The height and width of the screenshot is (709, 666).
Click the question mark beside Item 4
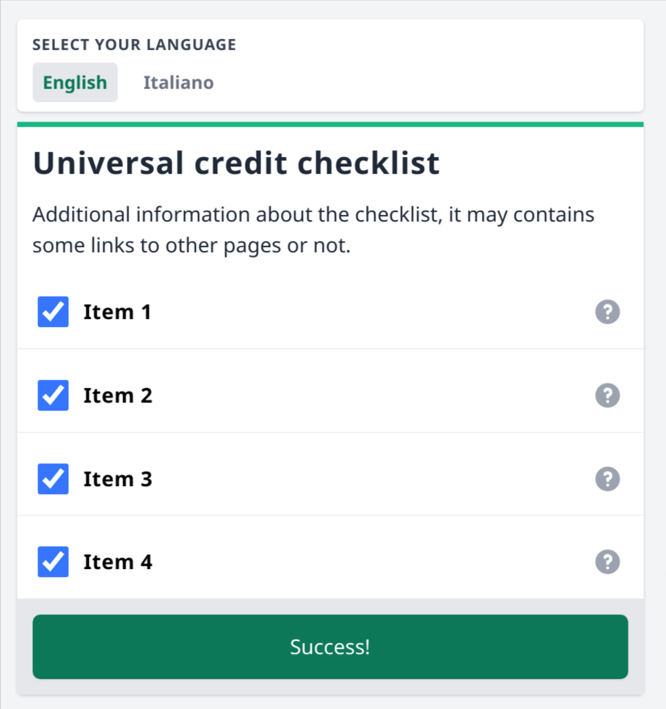click(607, 562)
